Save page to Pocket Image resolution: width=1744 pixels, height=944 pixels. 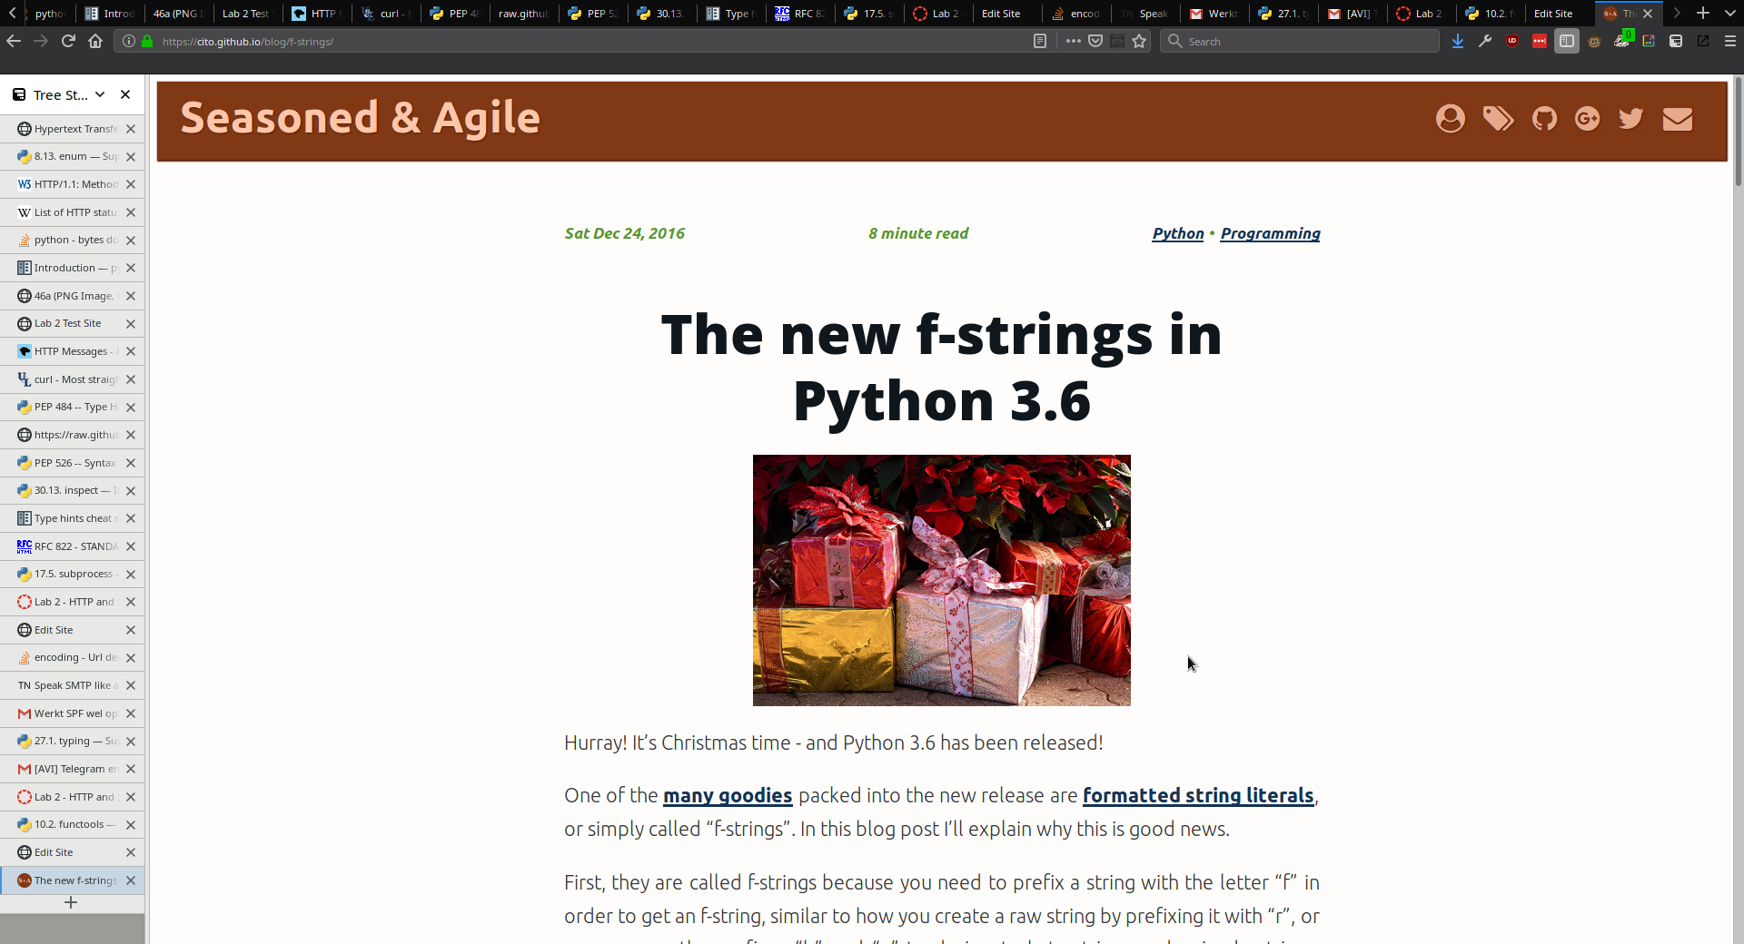(1095, 41)
